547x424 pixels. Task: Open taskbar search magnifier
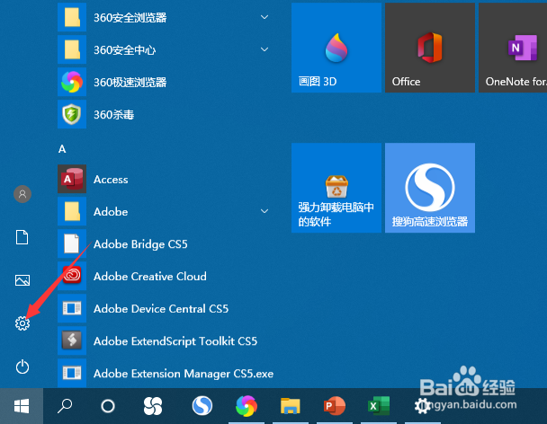point(65,406)
